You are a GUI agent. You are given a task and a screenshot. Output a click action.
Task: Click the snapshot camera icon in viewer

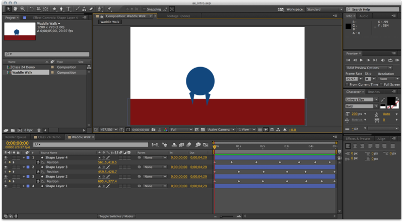point(154,130)
